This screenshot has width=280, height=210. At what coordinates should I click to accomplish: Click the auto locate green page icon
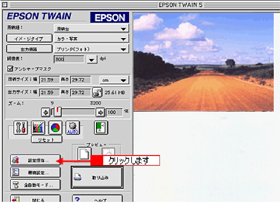coord(101,128)
